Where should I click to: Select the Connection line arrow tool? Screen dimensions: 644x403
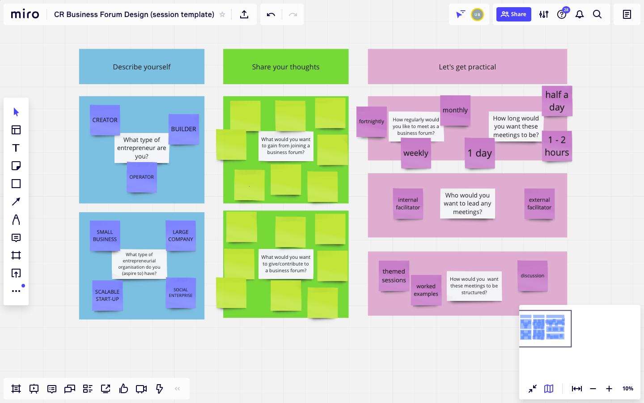(x=16, y=201)
